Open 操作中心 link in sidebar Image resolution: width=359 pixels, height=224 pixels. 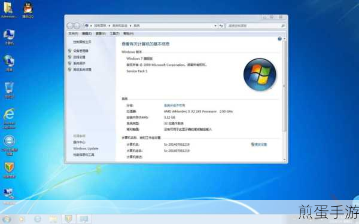79,142
